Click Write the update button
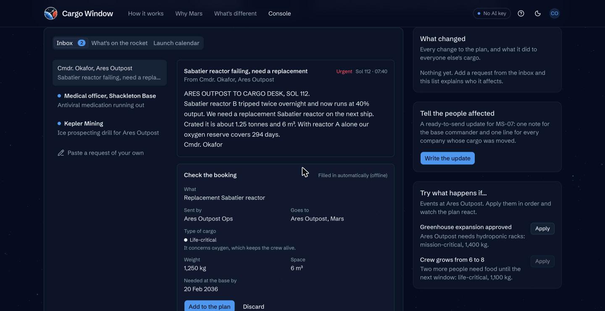The width and height of the screenshot is (605, 311). pyautogui.click(x=447, y=158)
